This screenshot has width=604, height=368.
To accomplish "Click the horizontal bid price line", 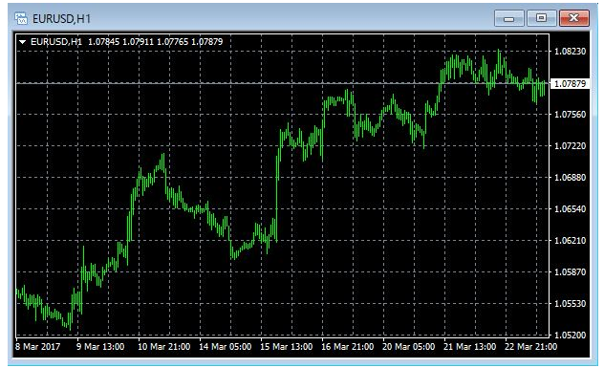I will point(283,83).
